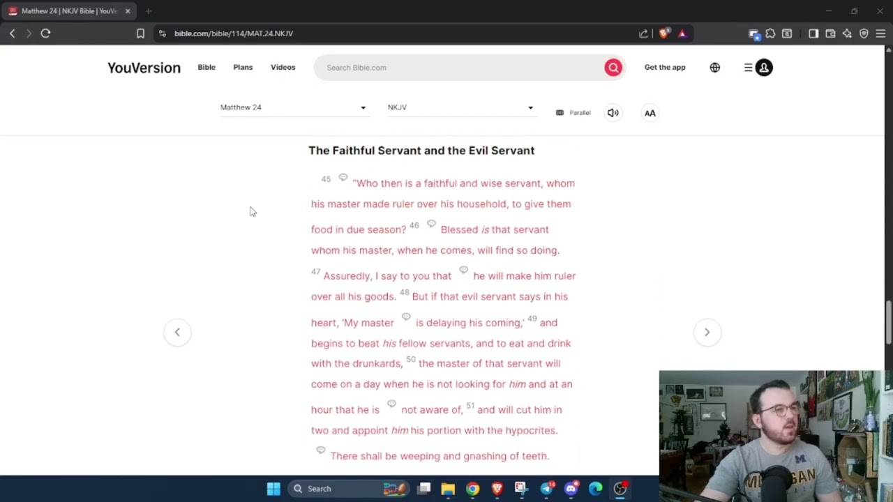Open note bubble before 'There shall be weeping'
Image resolution: width=893 pixels, height=502 pixels.
coord(321,450)
